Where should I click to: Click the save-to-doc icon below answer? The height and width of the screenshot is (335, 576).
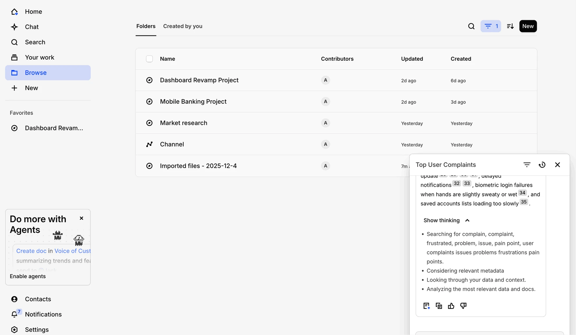[426, 306]
